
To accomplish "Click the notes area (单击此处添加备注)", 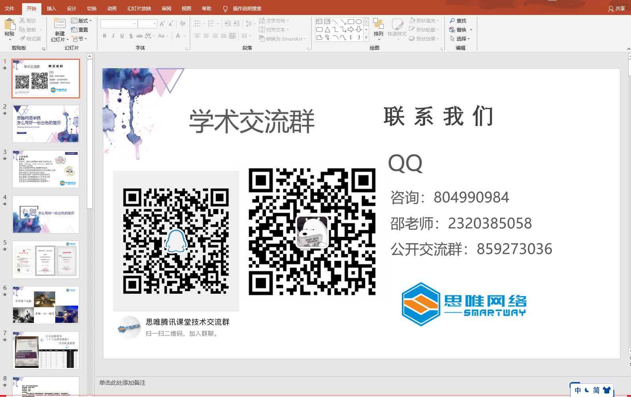I will [x=122, y=382].
